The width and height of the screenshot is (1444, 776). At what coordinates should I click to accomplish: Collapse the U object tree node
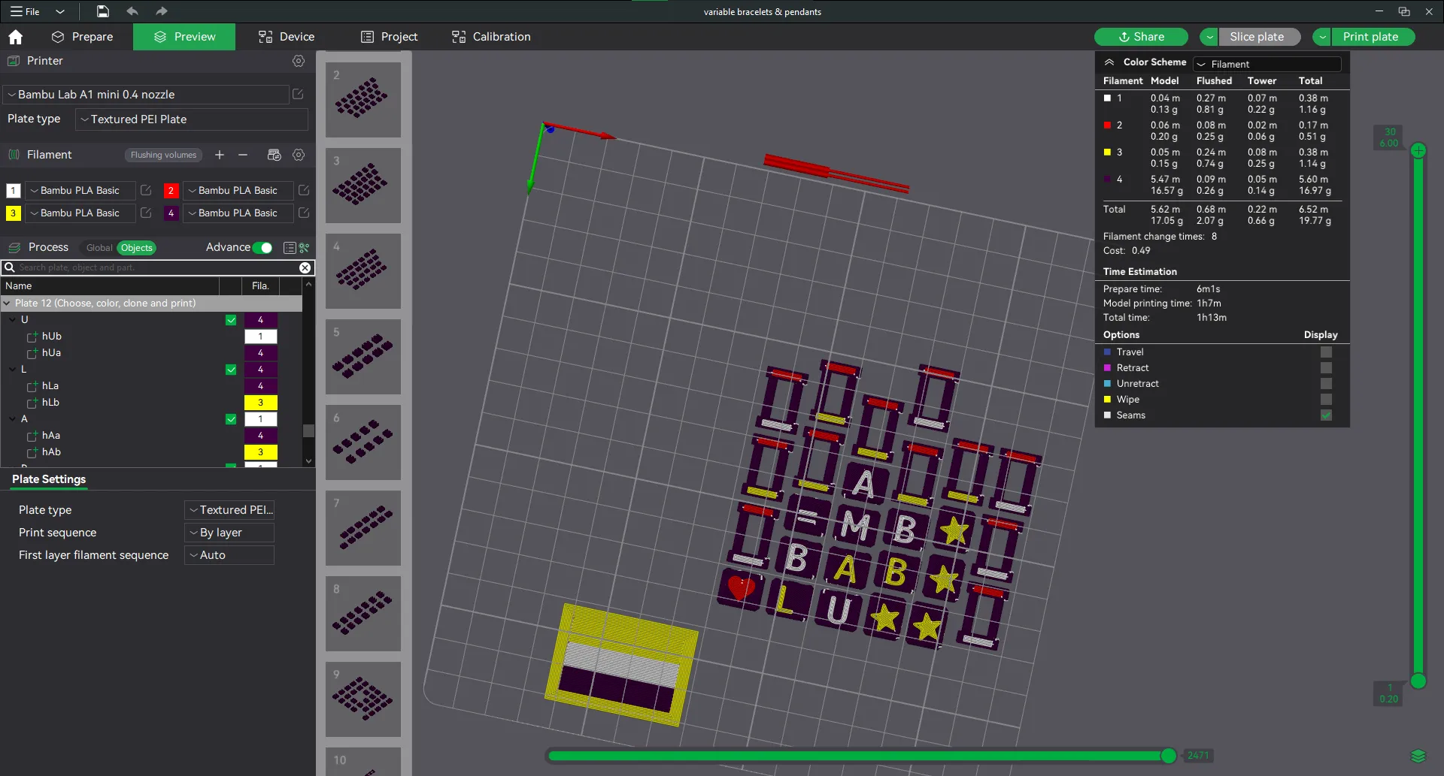point(13,320)
